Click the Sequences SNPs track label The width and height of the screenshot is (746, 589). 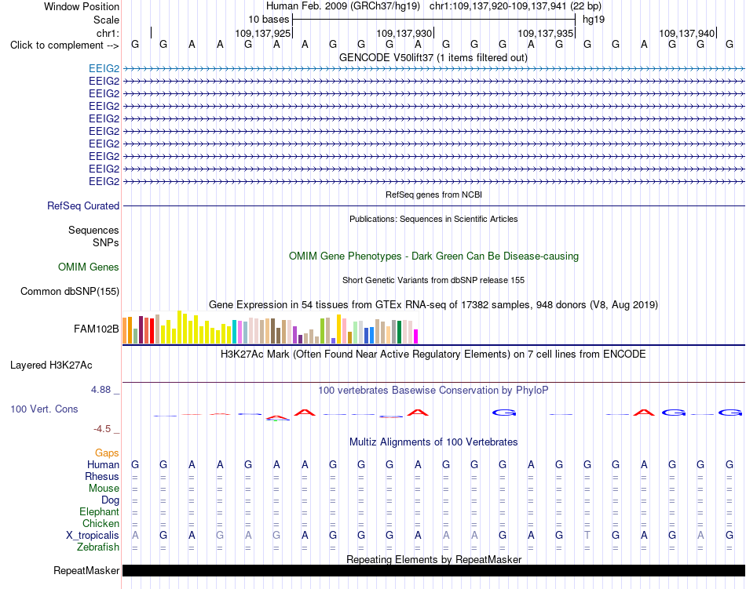[93, 236]
